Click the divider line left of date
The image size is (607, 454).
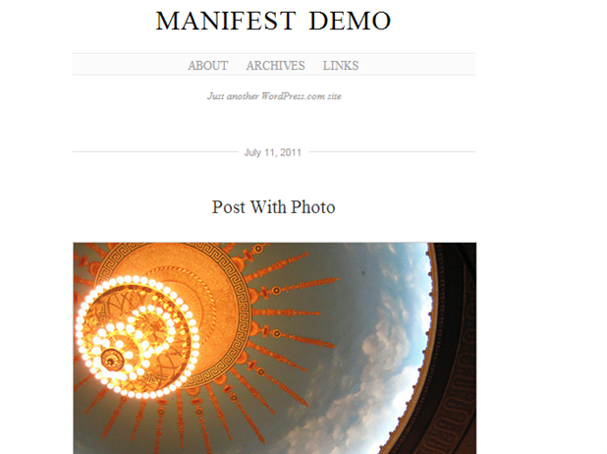155,152
